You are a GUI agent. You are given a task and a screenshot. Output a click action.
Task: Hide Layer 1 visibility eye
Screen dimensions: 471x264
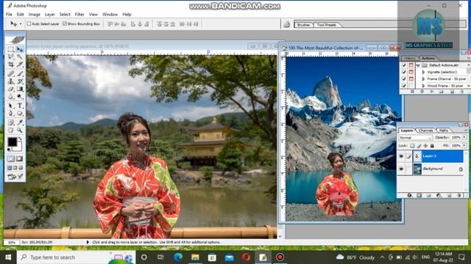click(401, 156)
